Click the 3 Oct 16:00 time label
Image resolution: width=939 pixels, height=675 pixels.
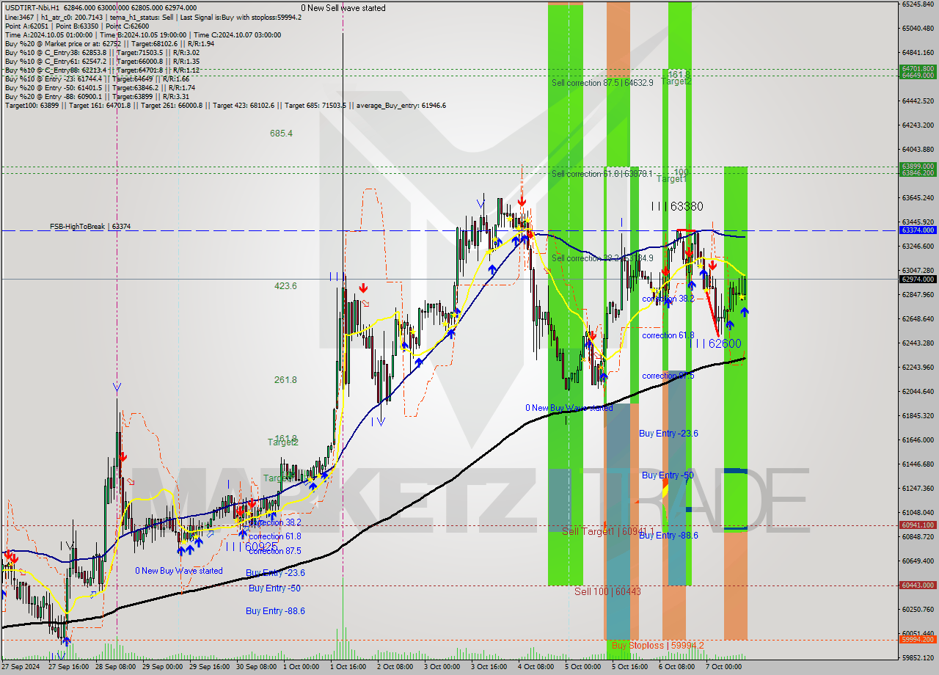tap(489, 667)
